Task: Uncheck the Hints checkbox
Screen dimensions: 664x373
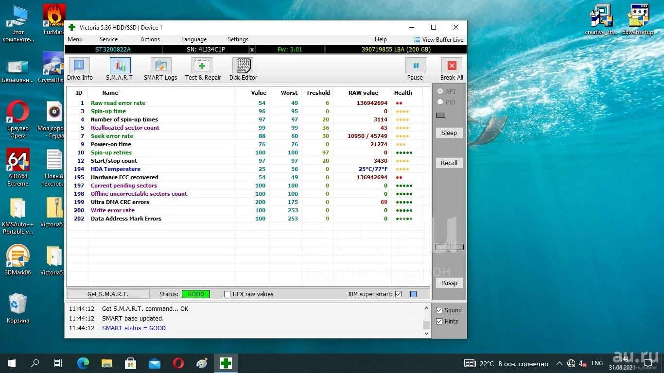Action: coord(439,321)
